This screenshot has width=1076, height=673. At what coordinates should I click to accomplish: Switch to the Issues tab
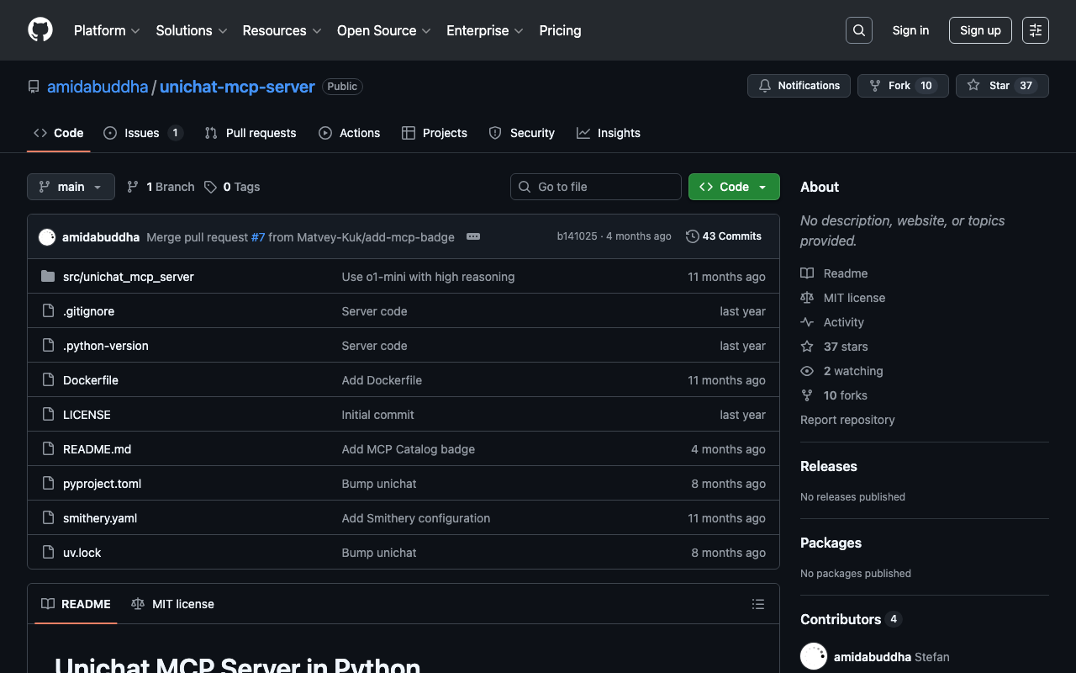pos(142,133)
